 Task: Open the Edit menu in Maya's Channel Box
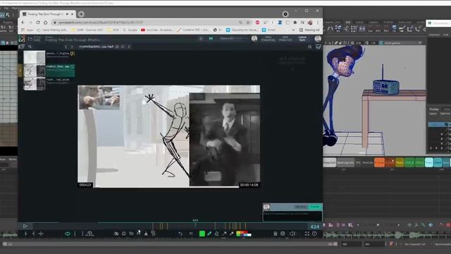point(445,35)
